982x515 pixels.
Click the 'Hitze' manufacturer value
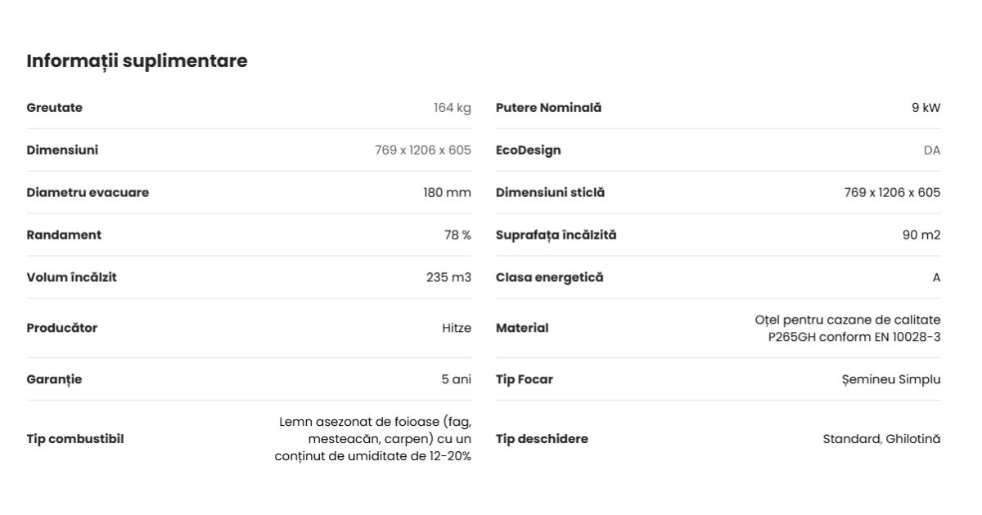click(457, 329)
